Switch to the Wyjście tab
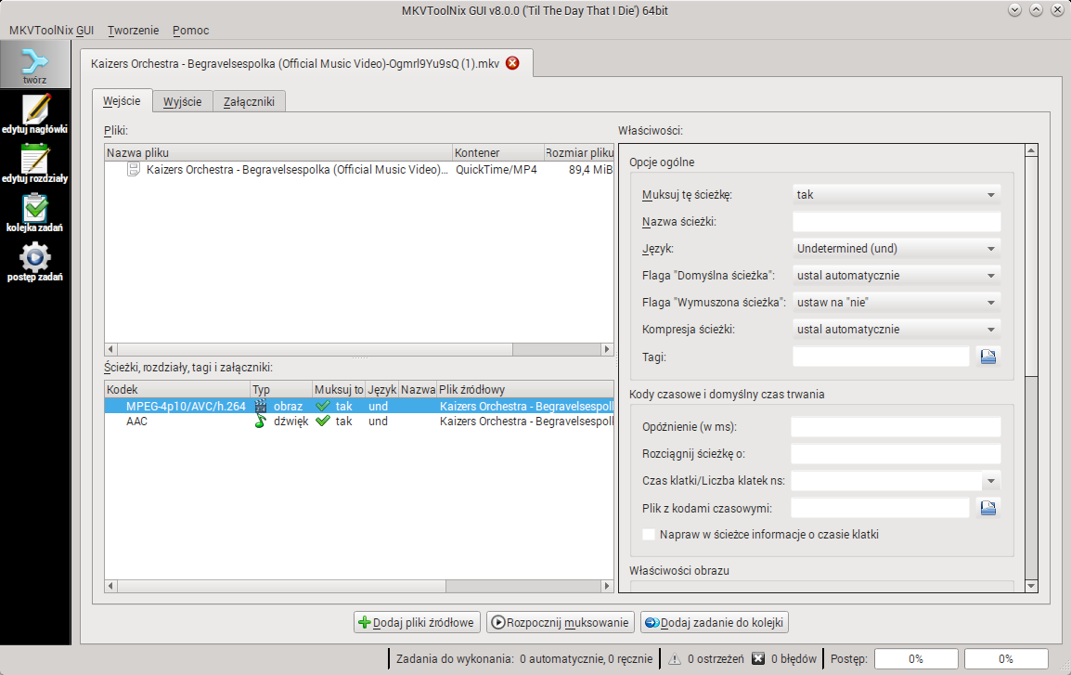 point(183,102)
